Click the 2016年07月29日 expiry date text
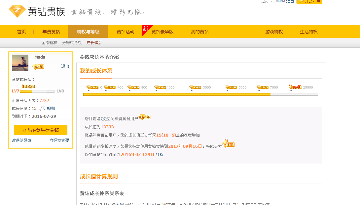 click(x=137, y=155)
